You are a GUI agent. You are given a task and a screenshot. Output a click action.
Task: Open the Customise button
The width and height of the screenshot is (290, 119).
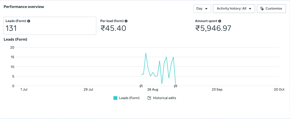tap(271, 9)
